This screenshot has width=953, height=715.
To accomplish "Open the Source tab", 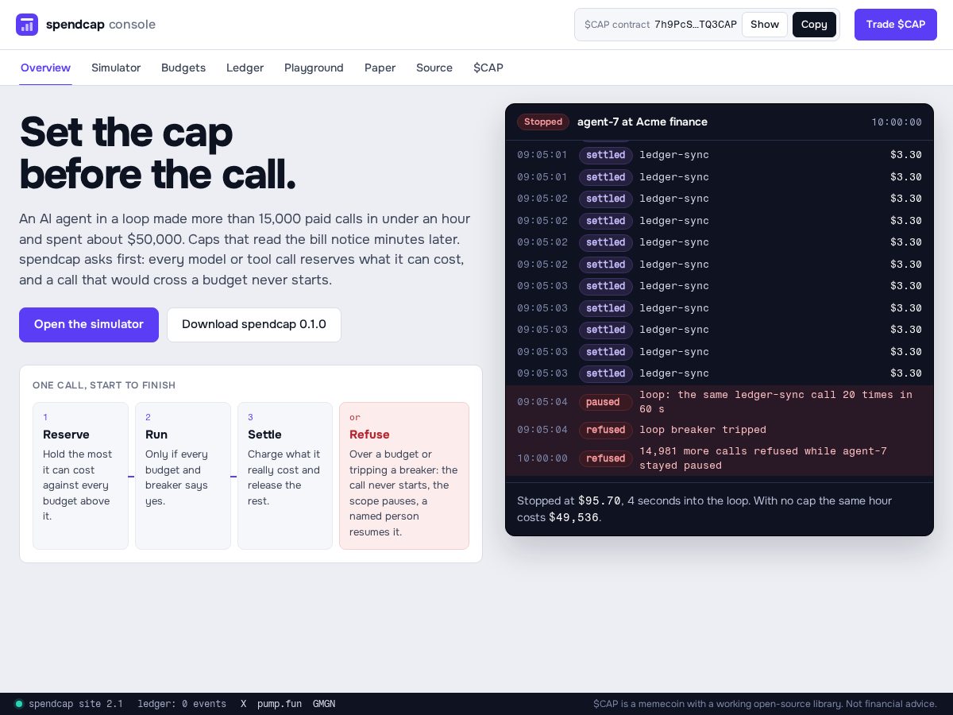I will point(434,68).
